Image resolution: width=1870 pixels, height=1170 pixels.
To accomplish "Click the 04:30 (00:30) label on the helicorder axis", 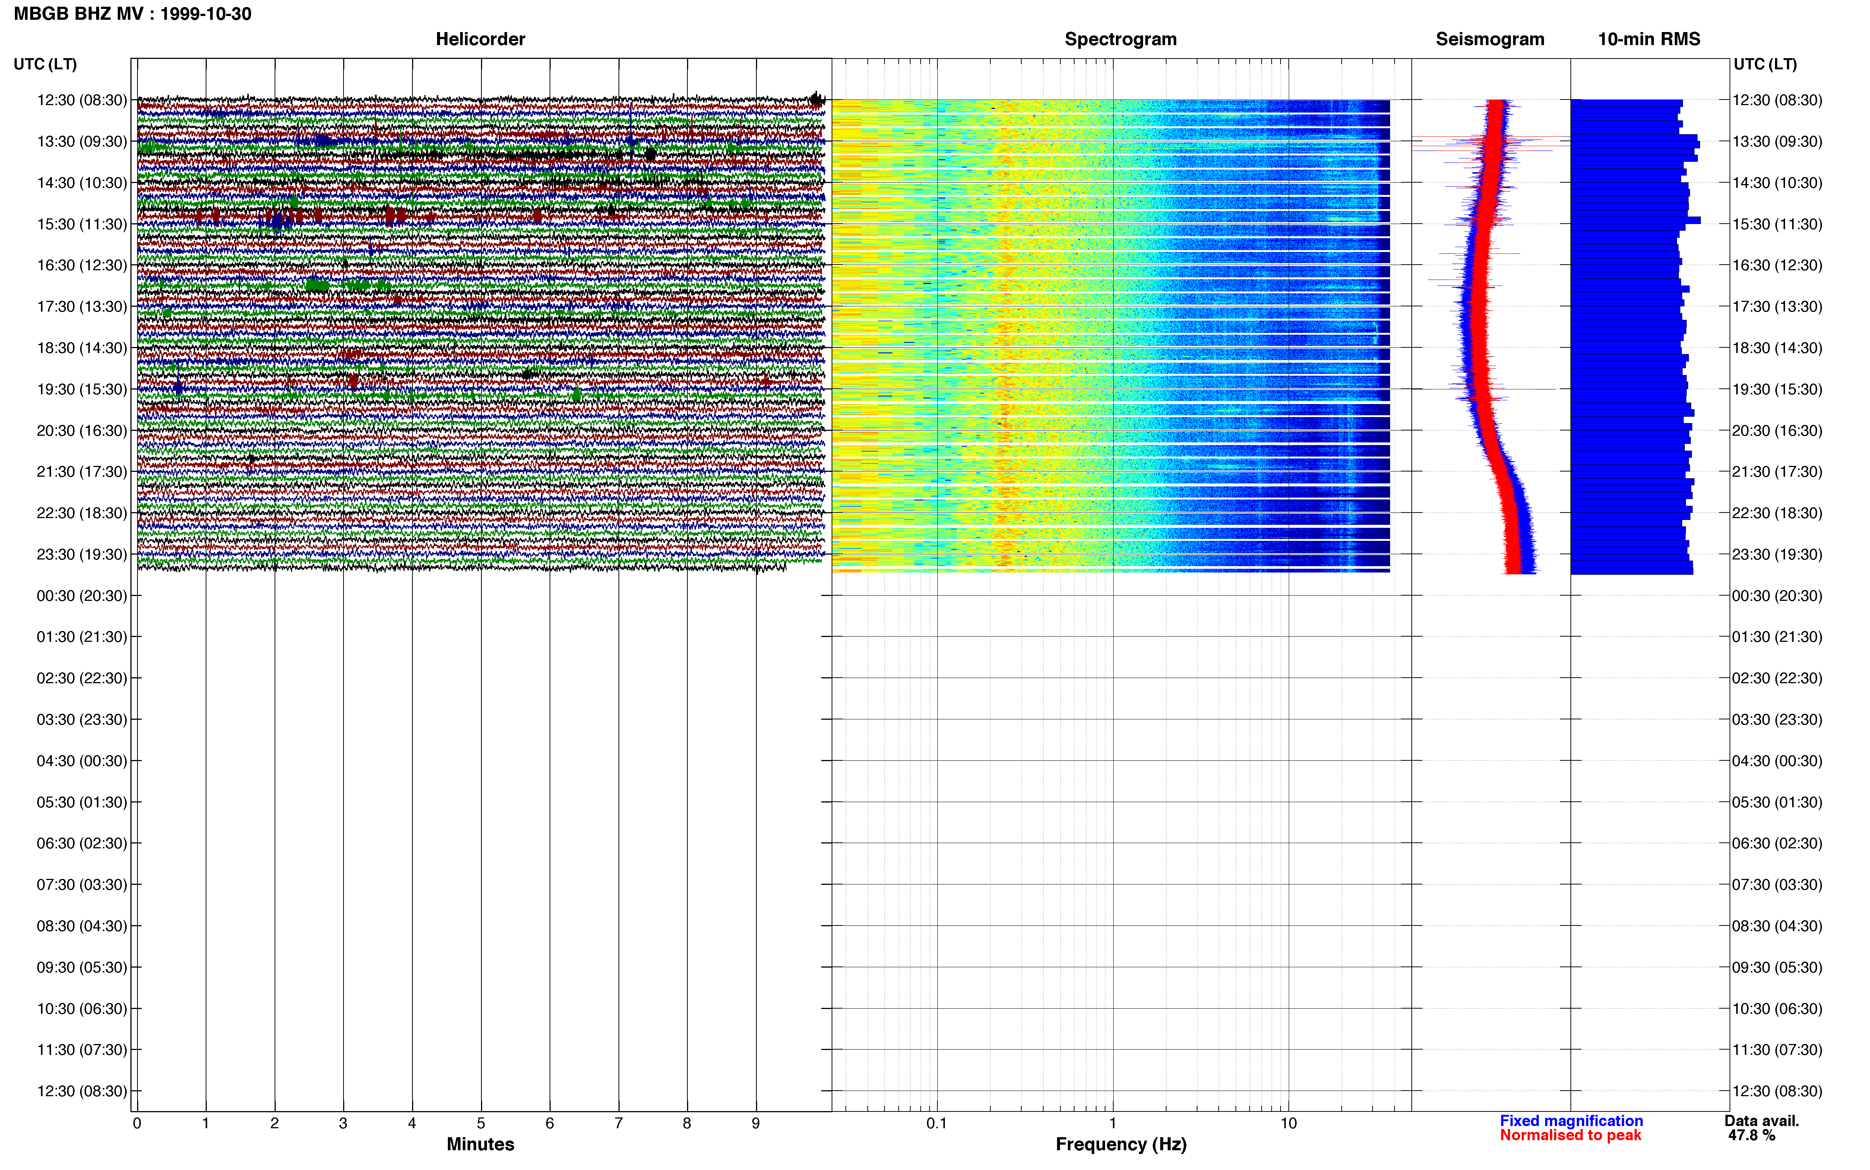I will [82, 761].
